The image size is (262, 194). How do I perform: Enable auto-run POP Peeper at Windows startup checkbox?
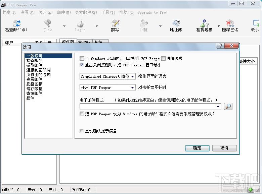(x=82, y=59)
